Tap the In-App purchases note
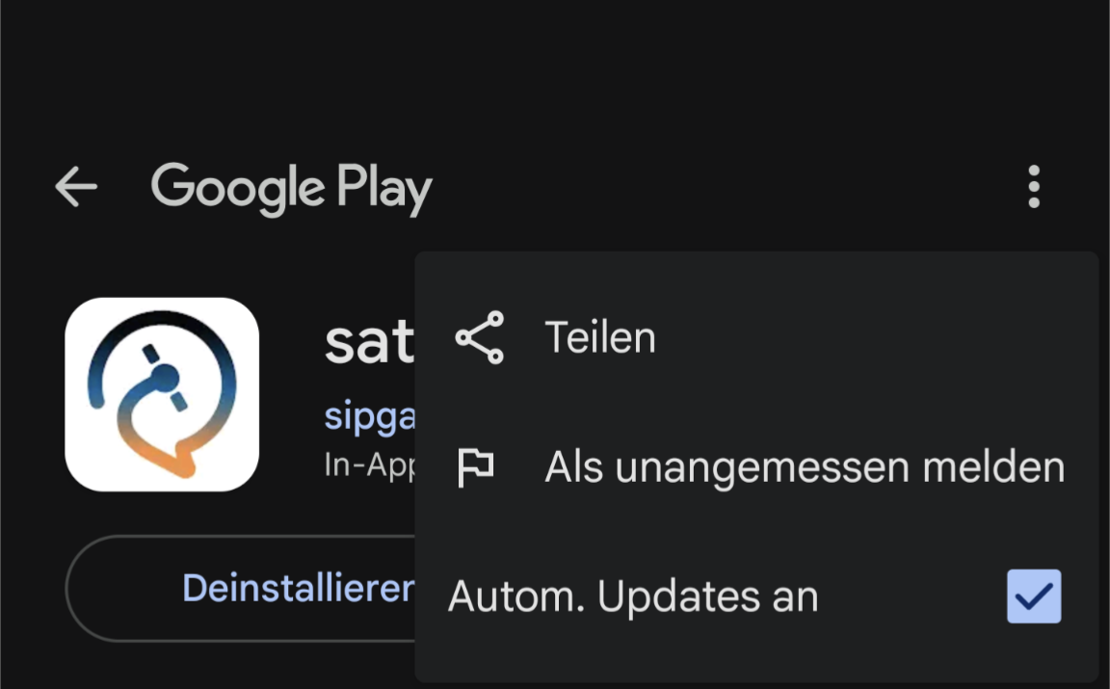Viewport: 1110px width, 689px height. [x=370, y=465]
